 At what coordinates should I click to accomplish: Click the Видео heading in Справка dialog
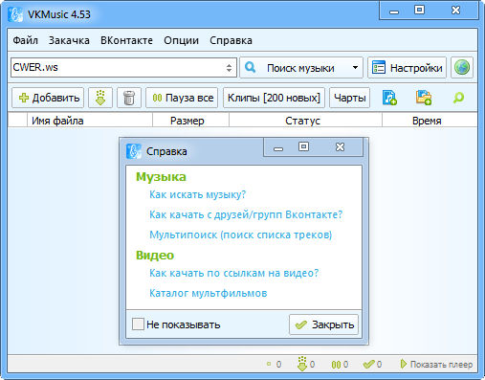155,256
